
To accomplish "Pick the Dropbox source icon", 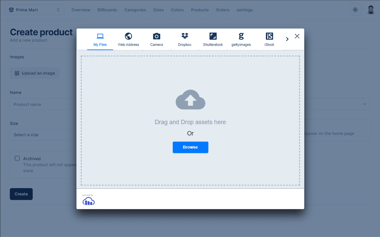I will click(x=184, y=36).
